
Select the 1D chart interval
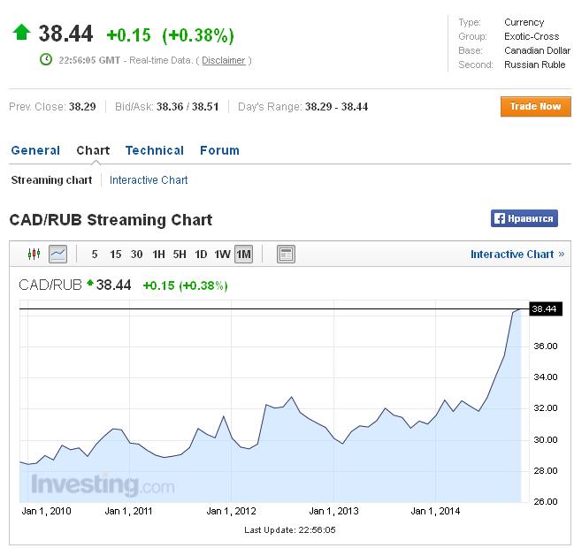pos(201,255)
